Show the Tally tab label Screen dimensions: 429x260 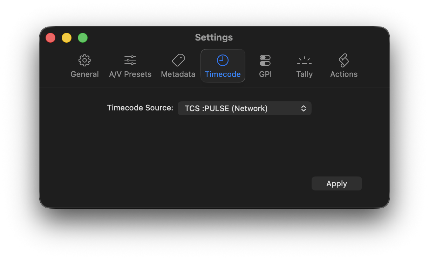point(304,74)
